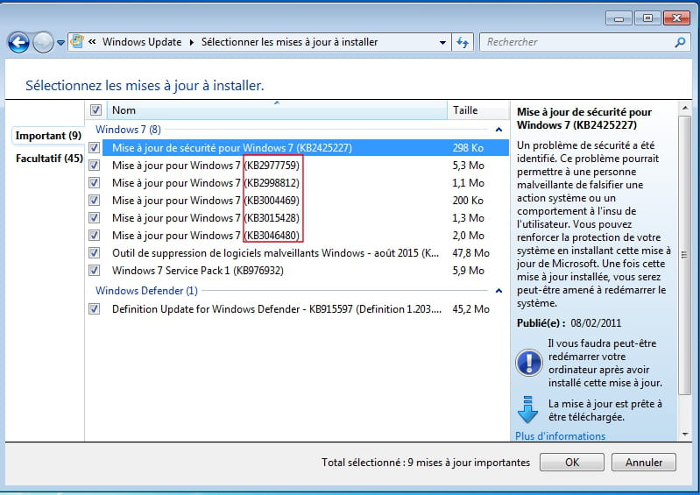Go back with the blue Back arrow
The width and height of the screenshot is (700, 495).
pos(18,43)
